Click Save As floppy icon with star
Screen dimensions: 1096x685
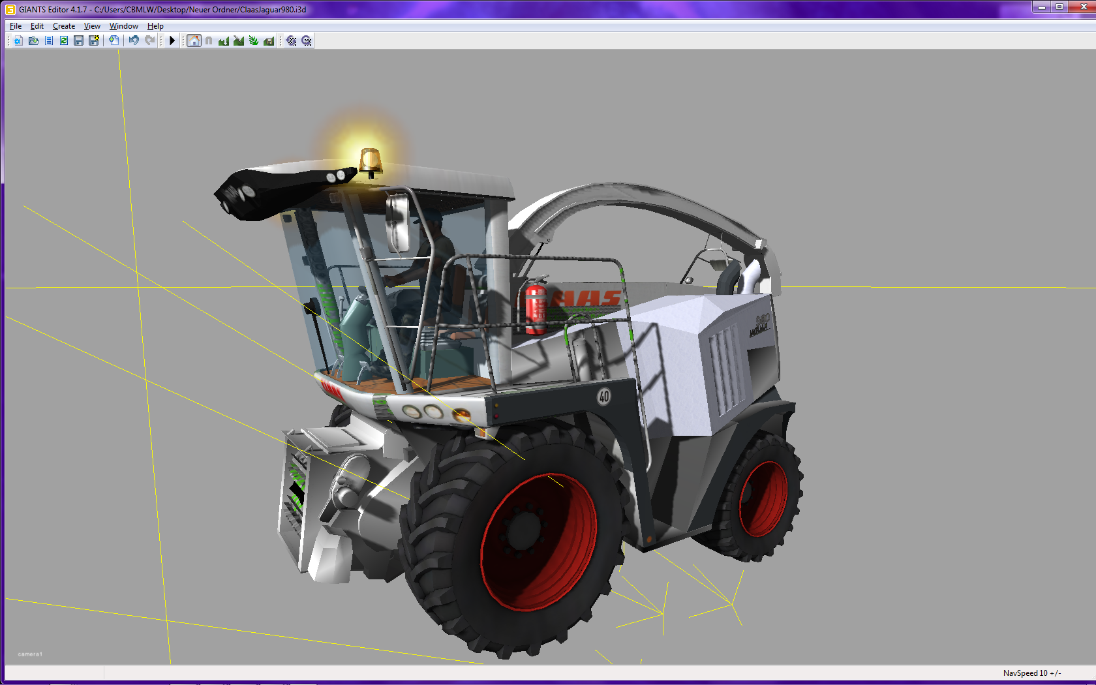[94, 40]
